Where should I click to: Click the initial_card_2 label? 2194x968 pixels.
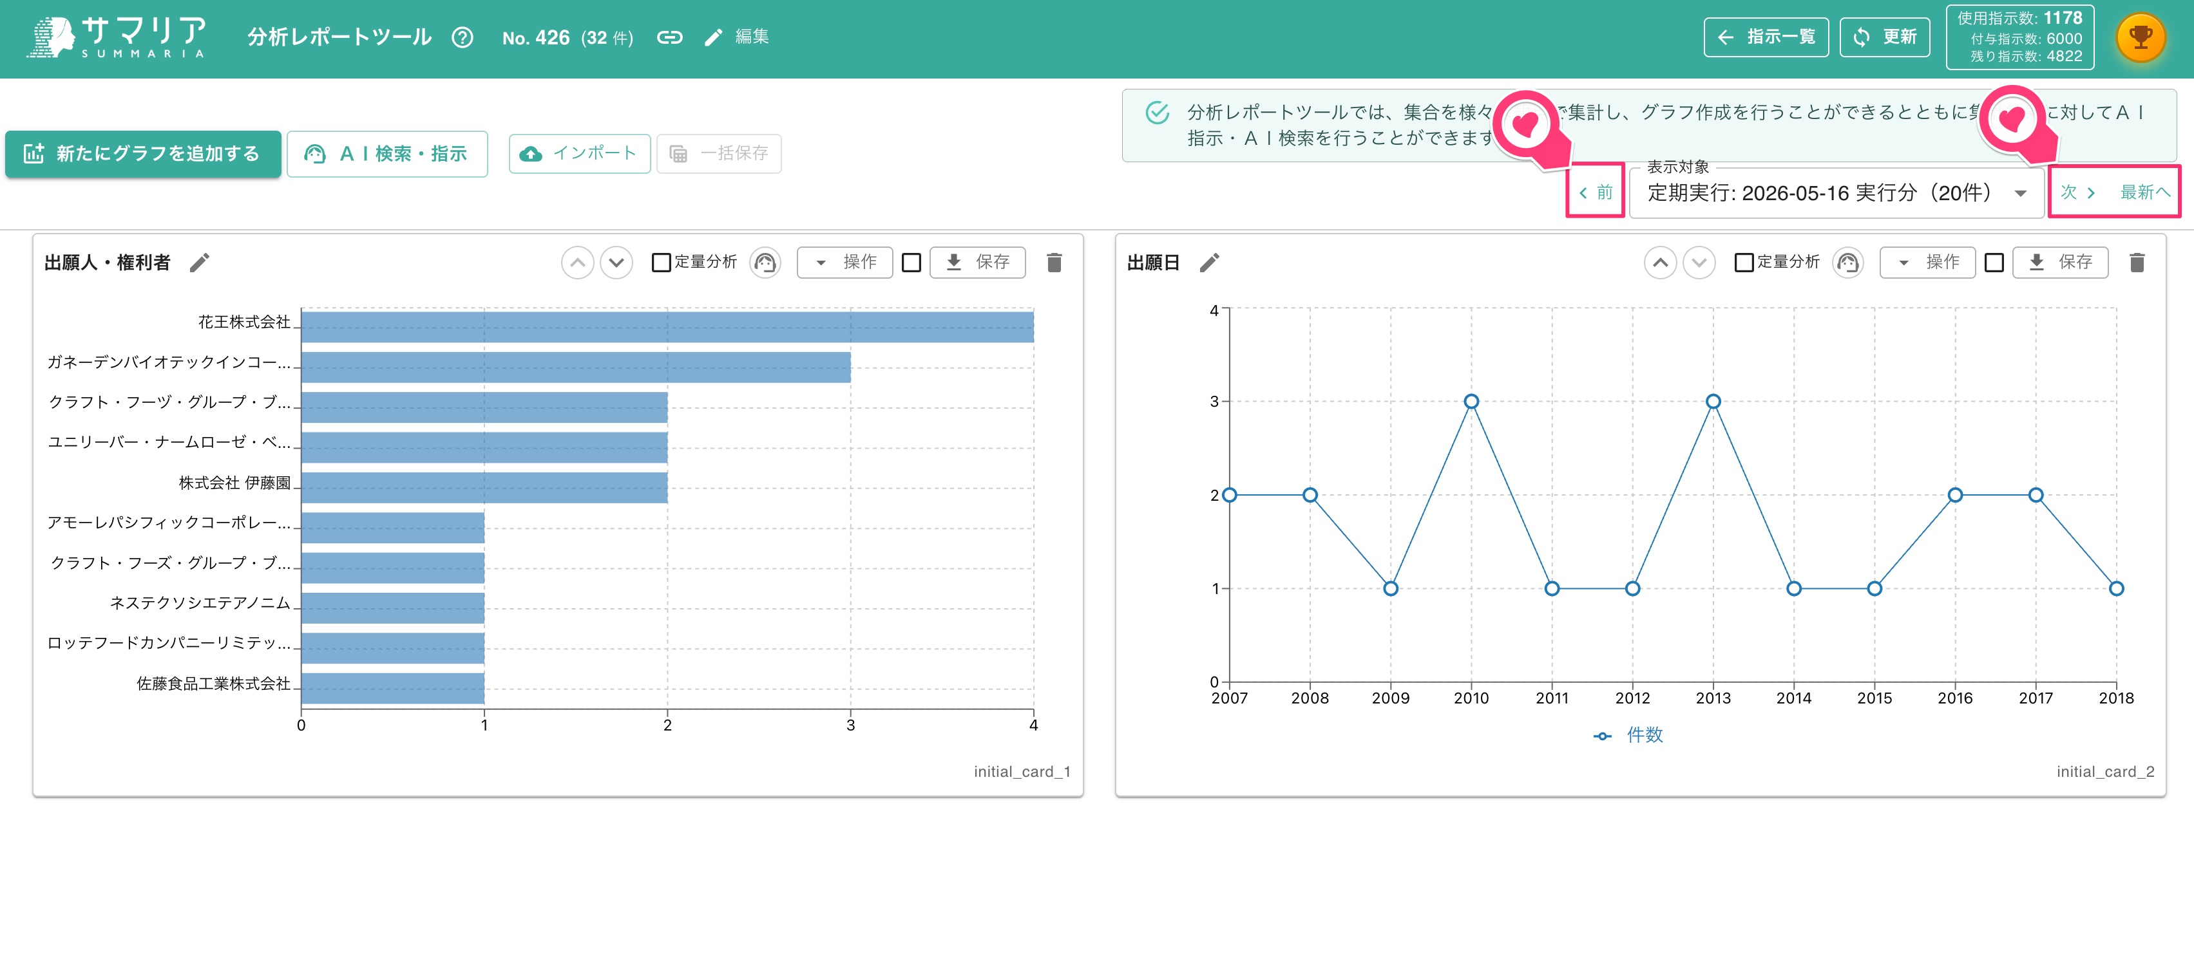point(2105,771)
